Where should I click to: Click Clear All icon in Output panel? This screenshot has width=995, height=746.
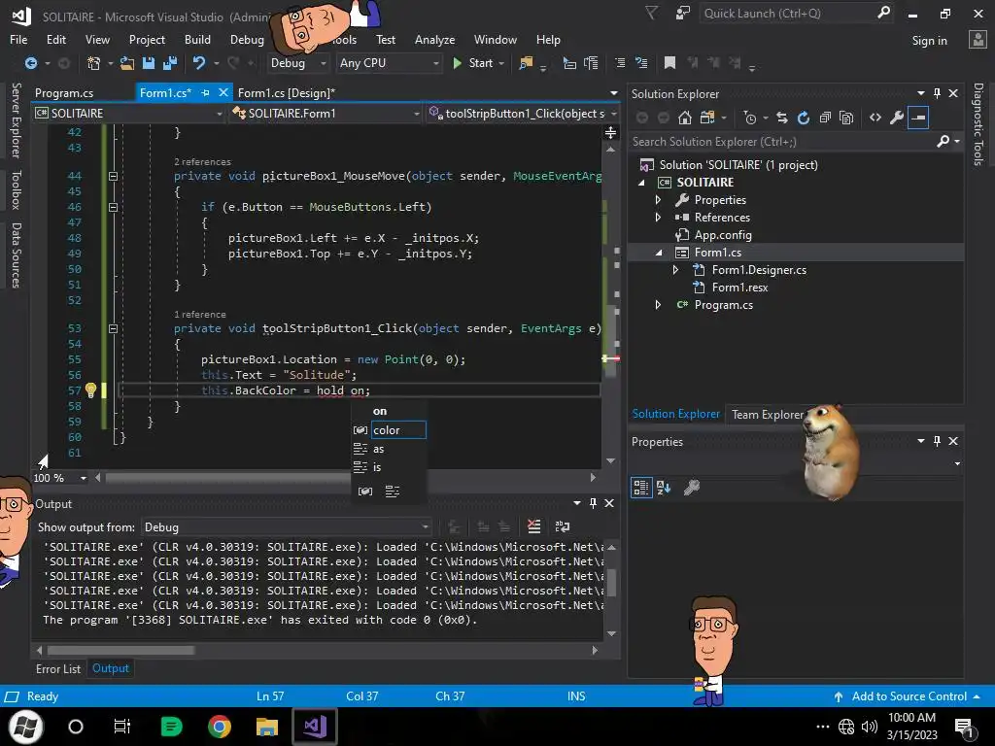coord(534,526)
